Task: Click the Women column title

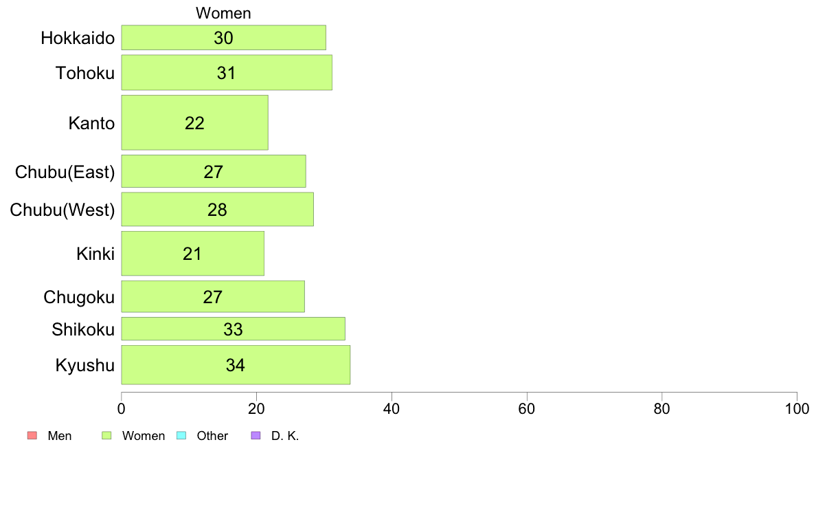Action: tap(223, 13)
